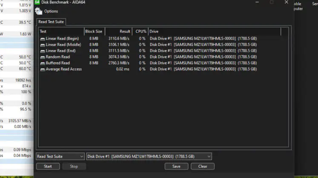Click the Buffered Read drive icon
The height and width of the screenshot is (178, 318).
pos(43,63)
